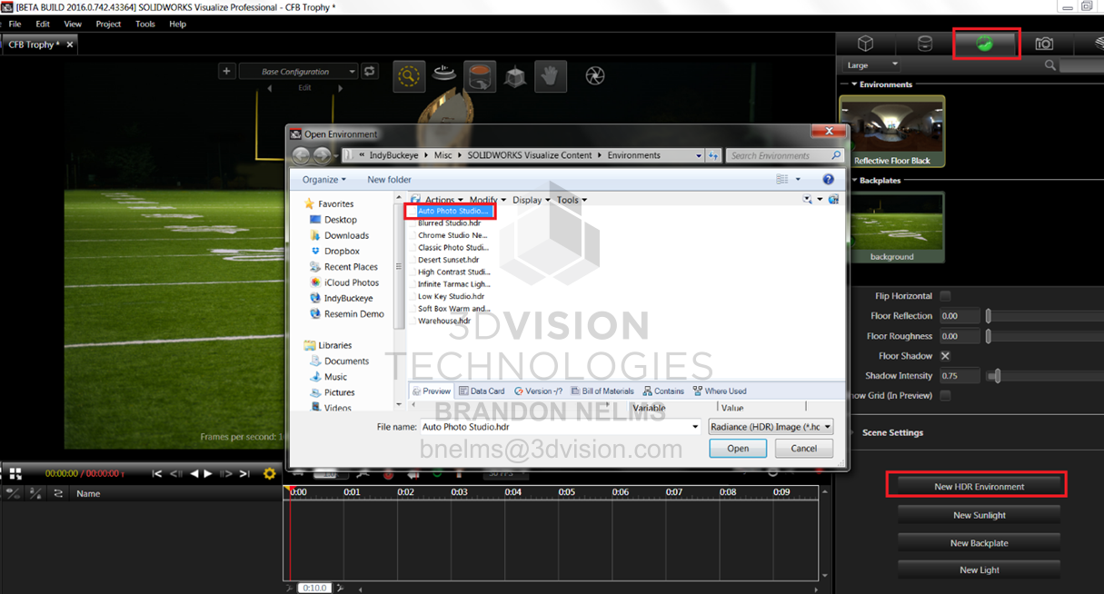The image size is (1104, 594).
Task: Open the Help menu
Action: 178,25
